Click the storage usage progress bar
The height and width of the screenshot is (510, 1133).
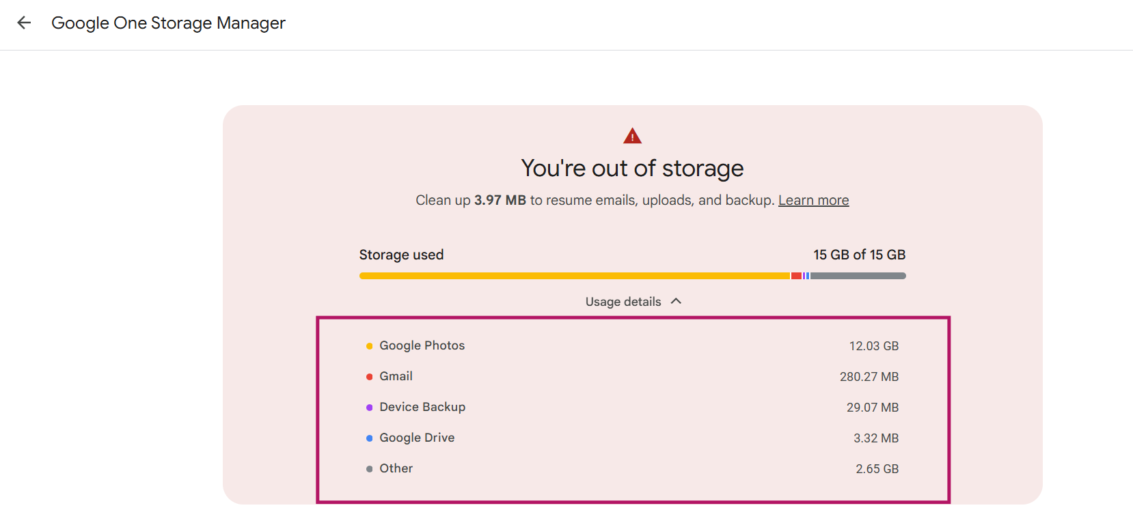tap(632, 275)
